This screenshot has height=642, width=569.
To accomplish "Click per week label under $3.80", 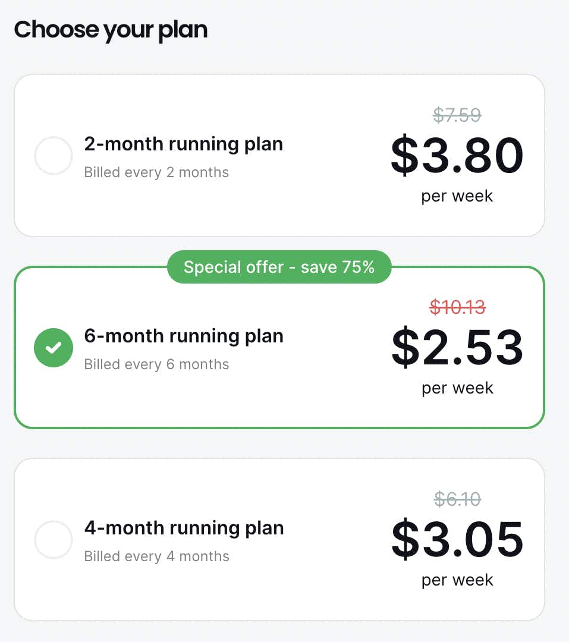I will pyautogui.click(x=457, y=196).
